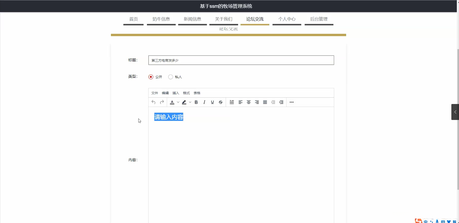Image resolution: width=459 pixels, height=223 pixels.
Task: Click the 类型: label
Action: (x=133, y=77)
